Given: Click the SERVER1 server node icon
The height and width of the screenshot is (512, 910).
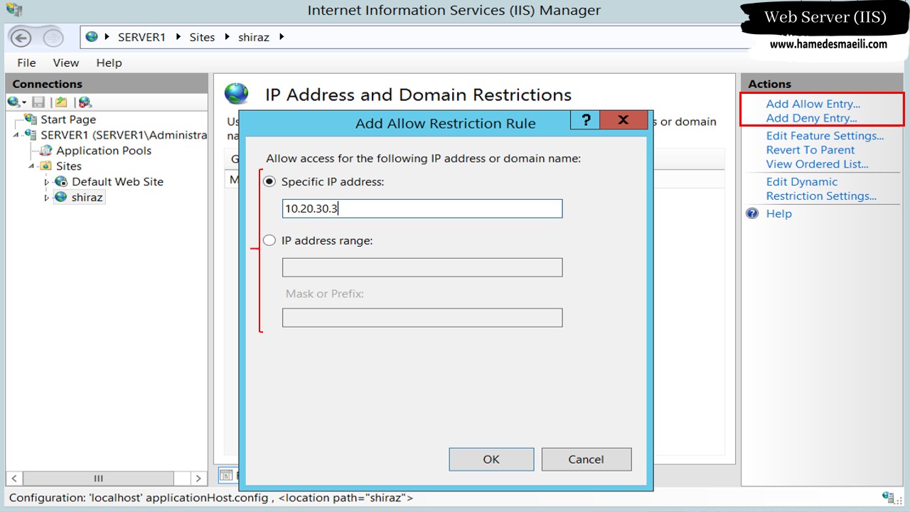Looking at the screenshot, I should point(31,134).
